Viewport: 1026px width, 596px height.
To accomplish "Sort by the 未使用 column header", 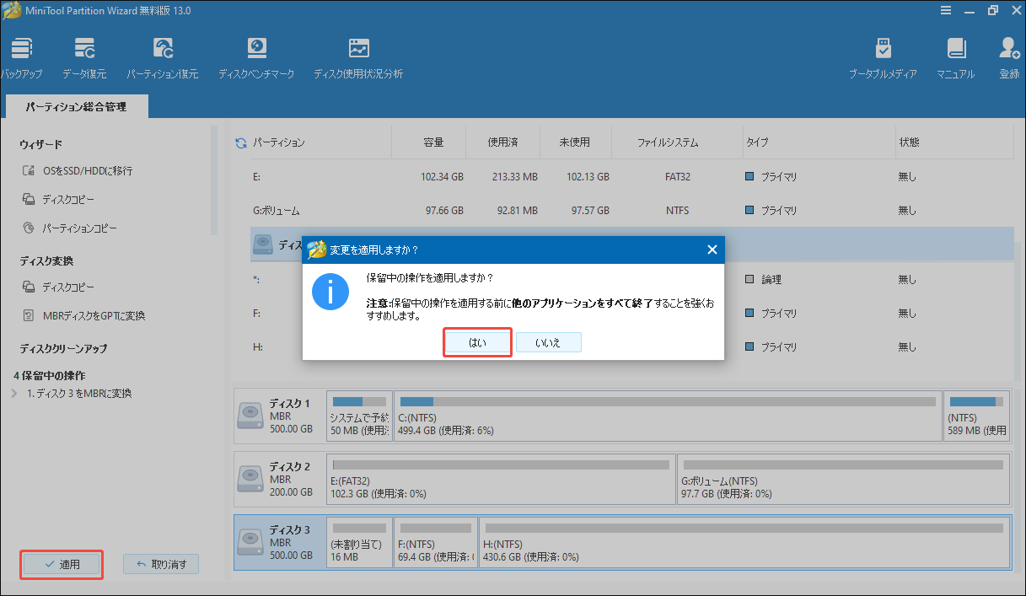I will click(x=576, y=142).
